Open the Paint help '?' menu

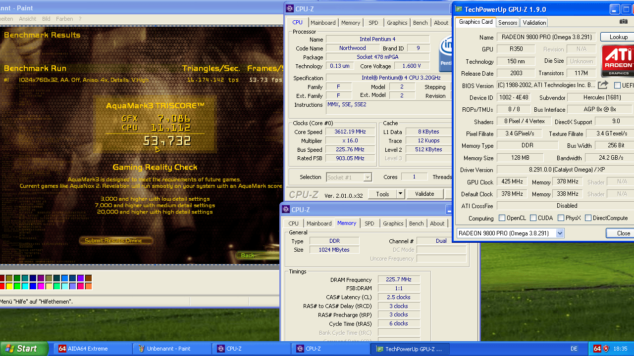[80, 19]
